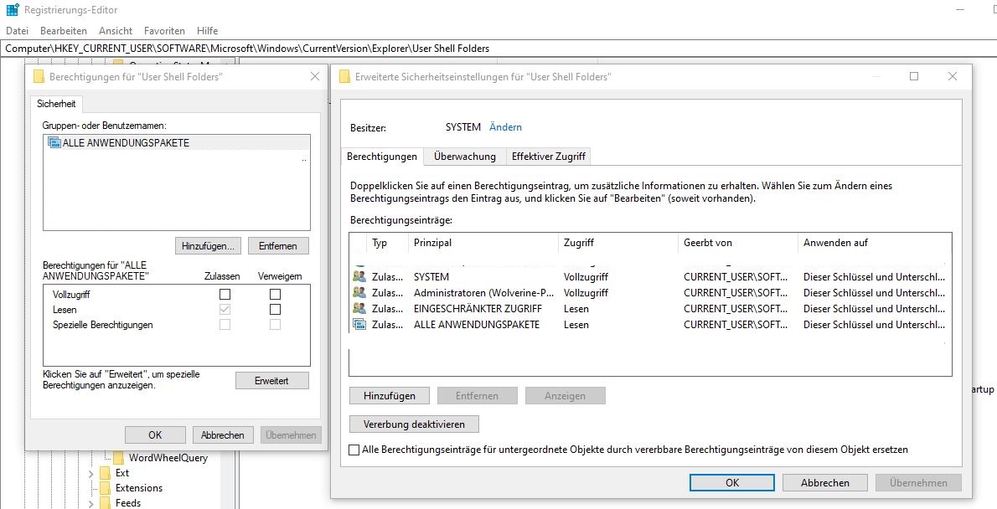Click OK in the Berechtigungen dialog
The image size is (997, 509).
coord(155,435)
